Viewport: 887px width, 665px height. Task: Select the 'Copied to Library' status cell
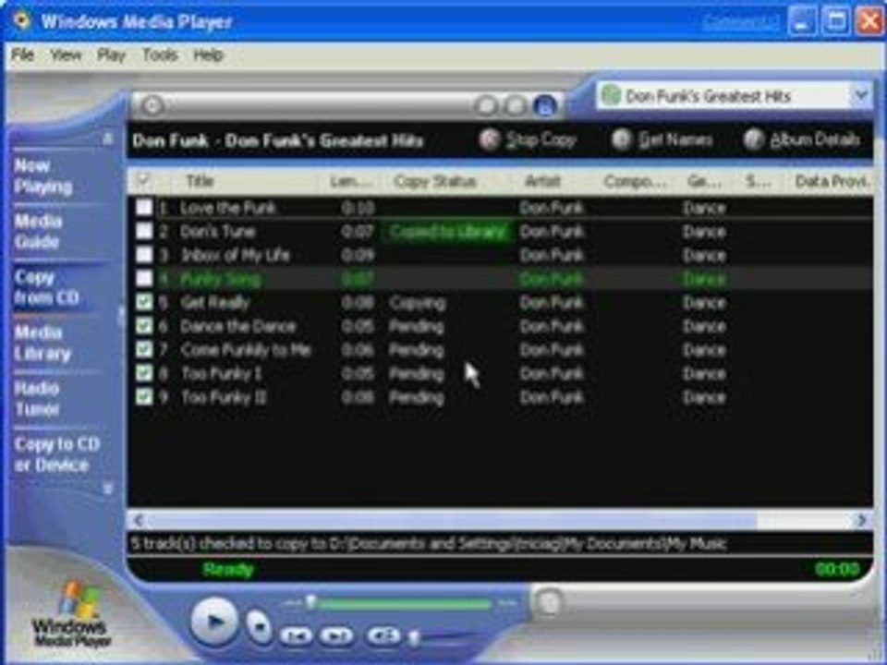click(447, 231)
